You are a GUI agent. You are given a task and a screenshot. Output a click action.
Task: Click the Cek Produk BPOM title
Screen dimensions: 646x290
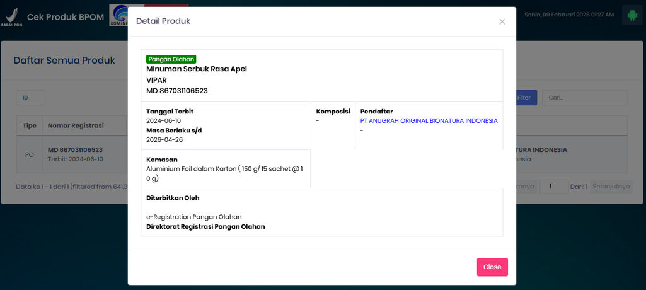click(66, 16)
